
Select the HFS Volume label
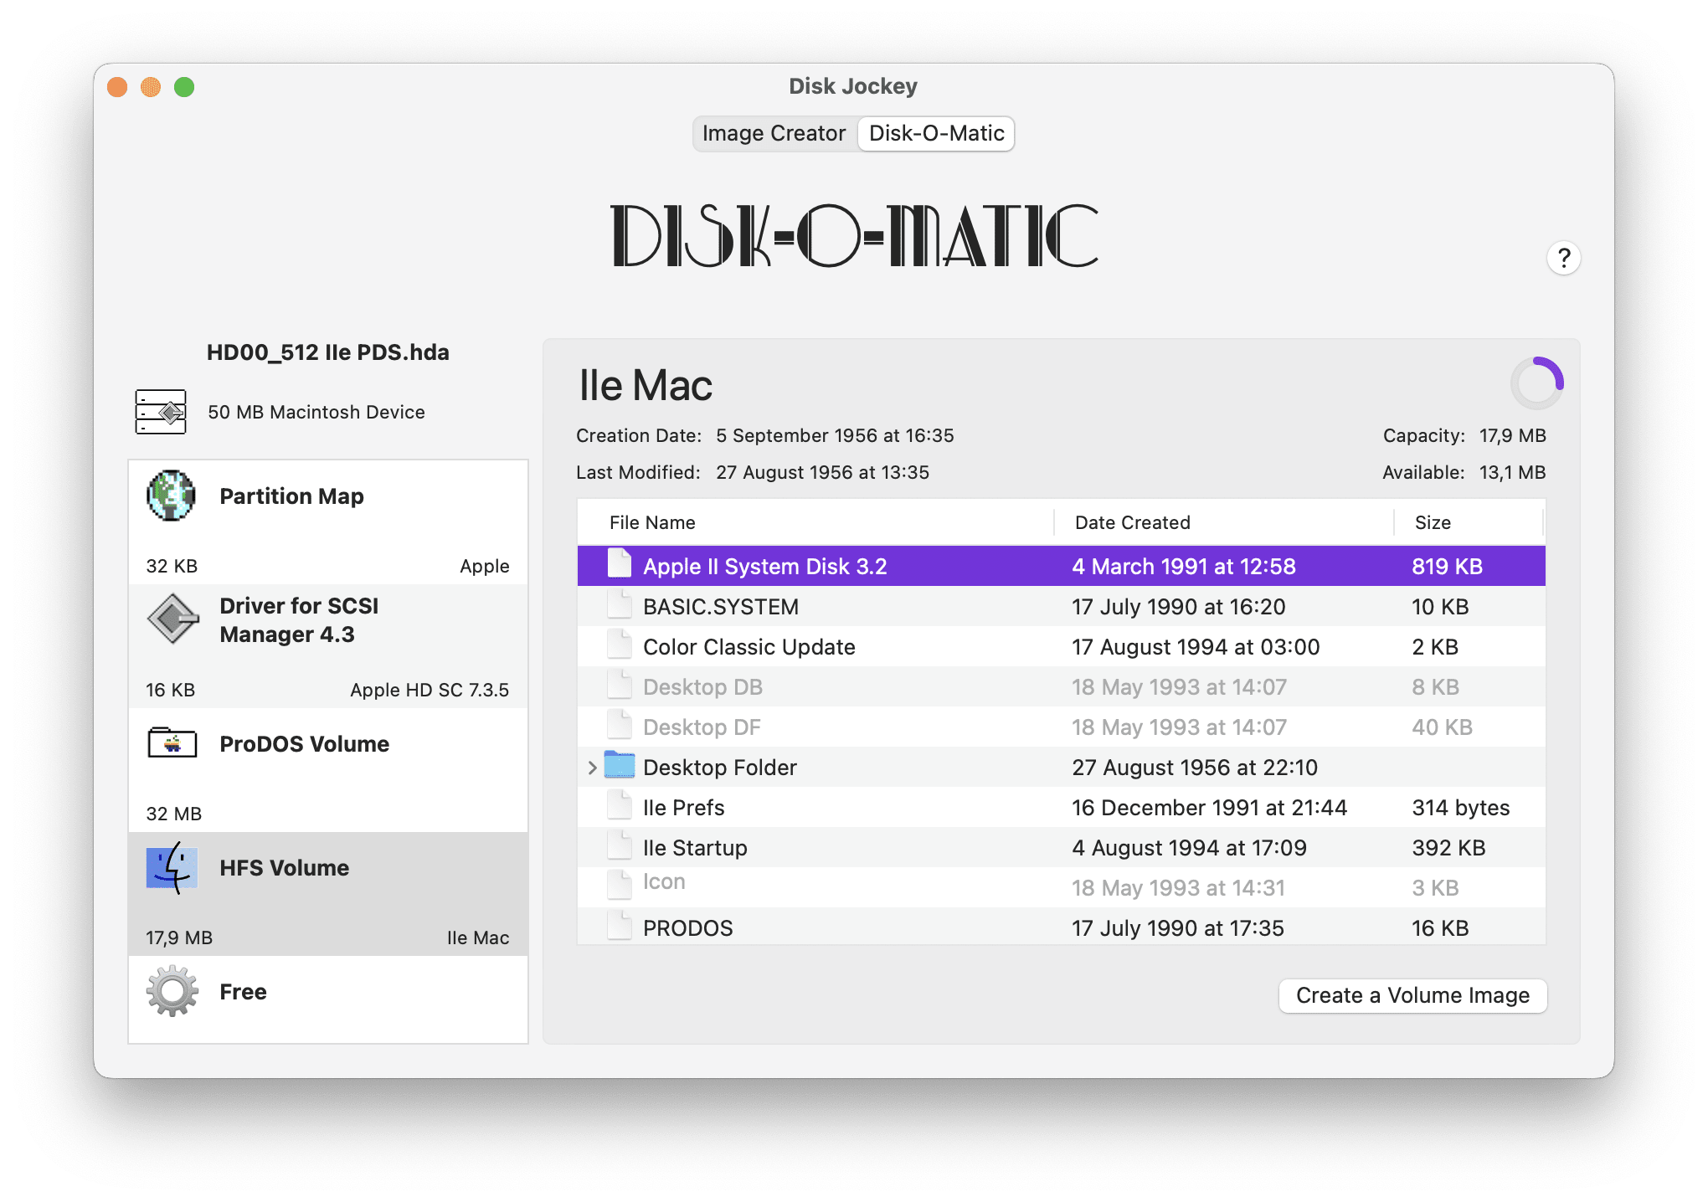284,868
